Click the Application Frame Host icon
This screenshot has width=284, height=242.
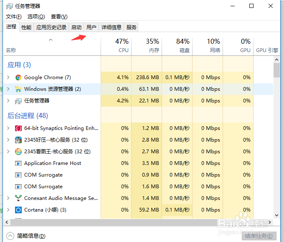(18, 163)
